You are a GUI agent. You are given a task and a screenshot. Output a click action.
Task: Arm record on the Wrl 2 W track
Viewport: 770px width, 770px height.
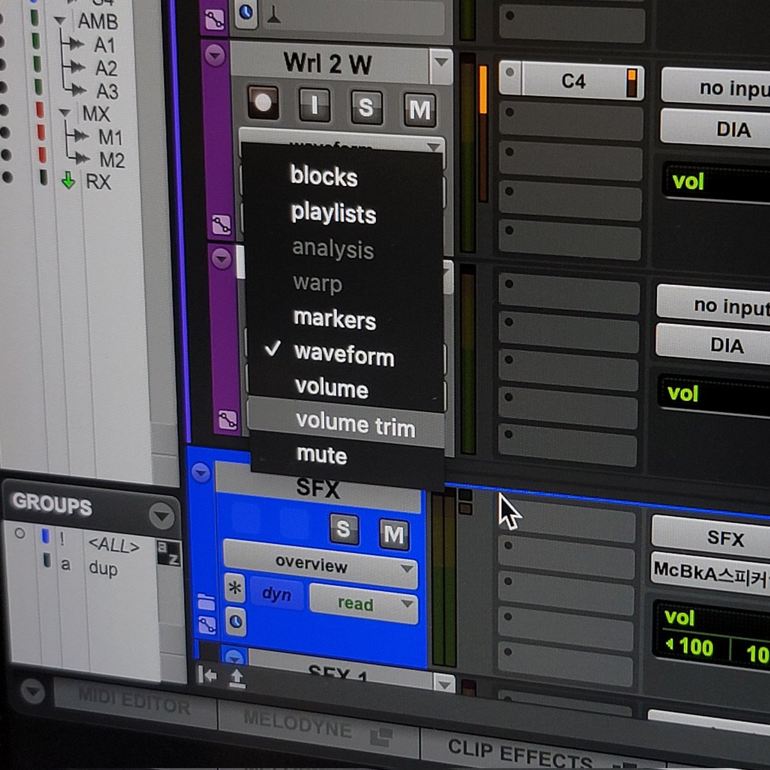pyautogui.click(x=262, y=103)
